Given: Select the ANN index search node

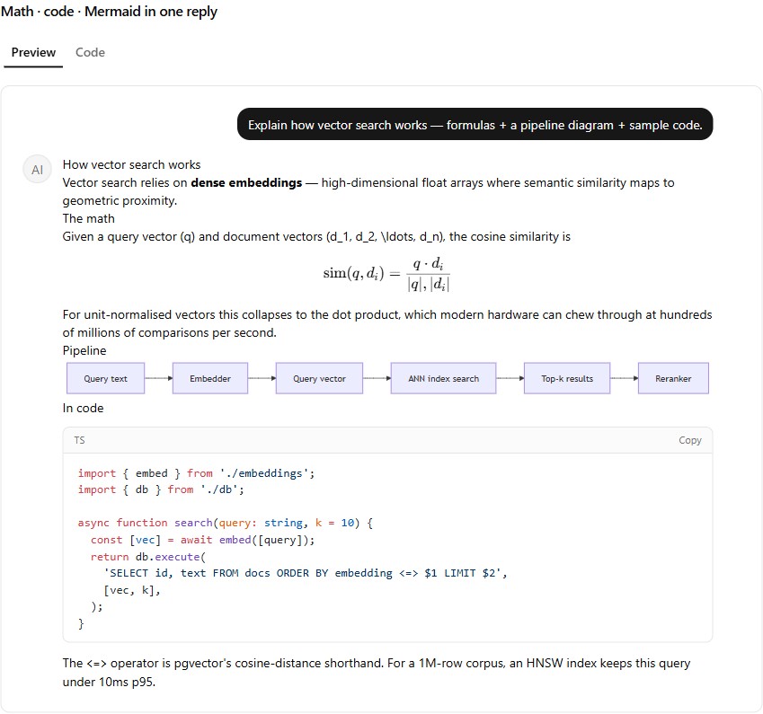Looking at the screenshot, I should tap(443, 378).
